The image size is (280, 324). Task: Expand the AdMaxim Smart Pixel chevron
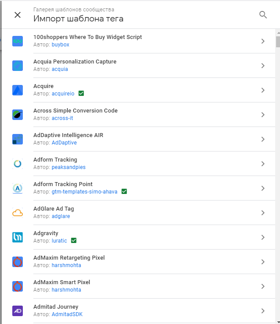point(263,286)
